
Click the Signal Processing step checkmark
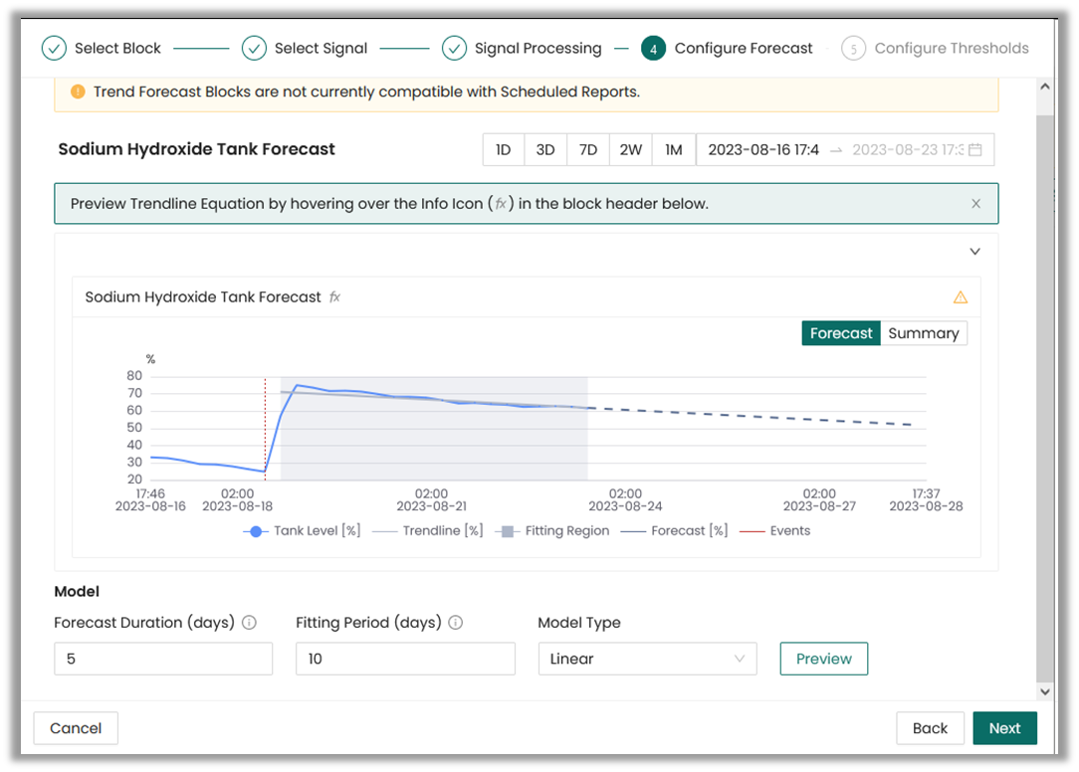point(454,48)
